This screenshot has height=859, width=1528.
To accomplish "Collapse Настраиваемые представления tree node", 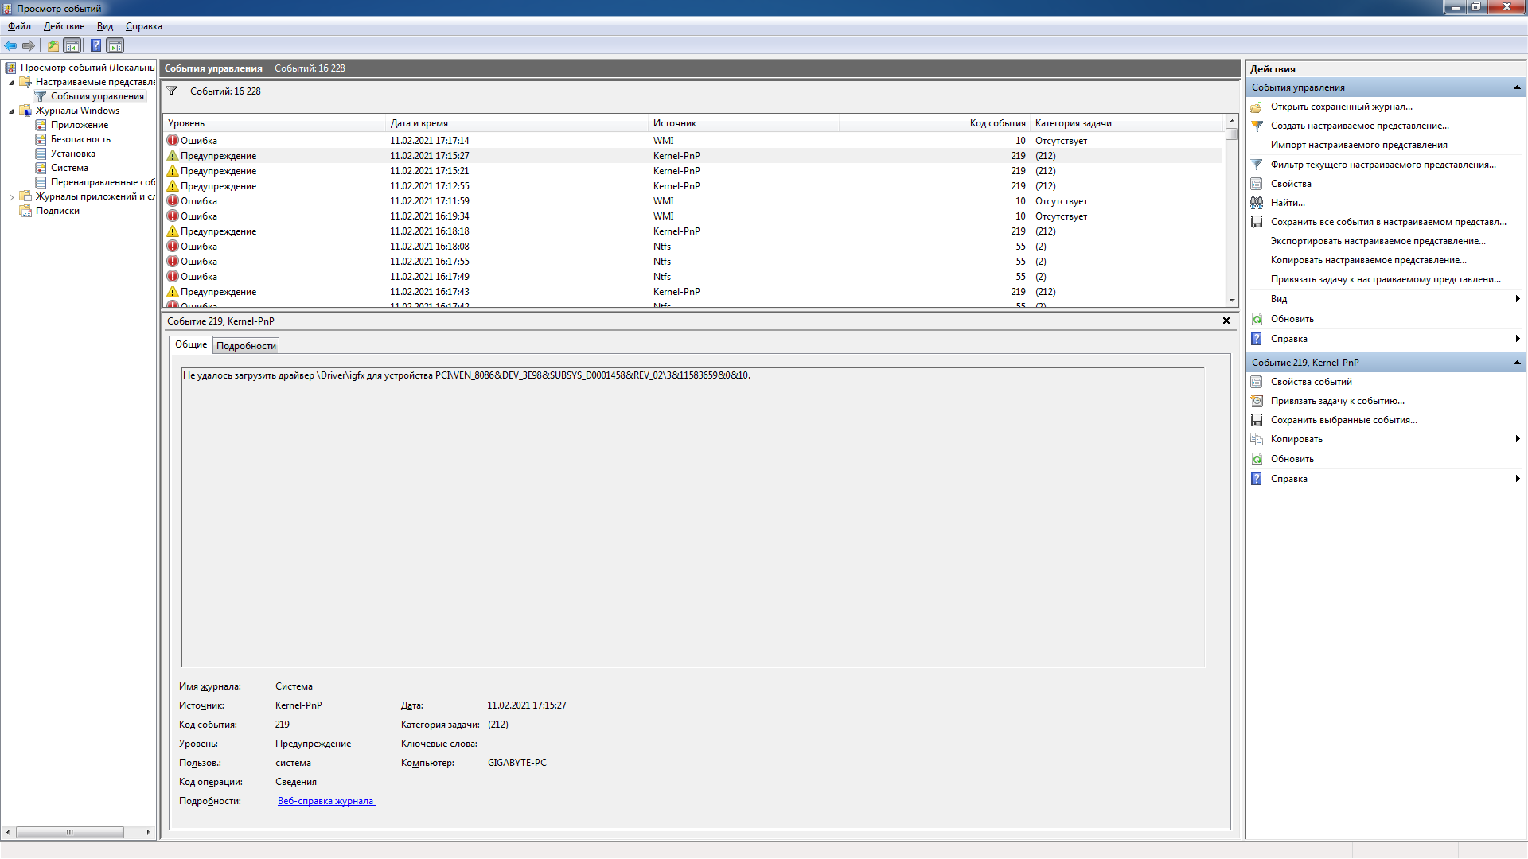I will coord(11,82).
